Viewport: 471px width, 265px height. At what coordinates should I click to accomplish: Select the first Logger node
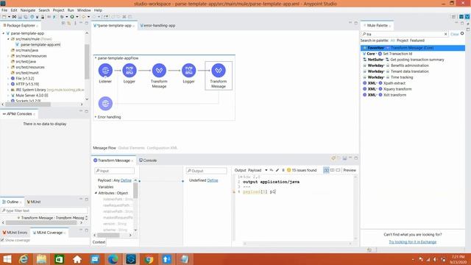pos(130,71)
